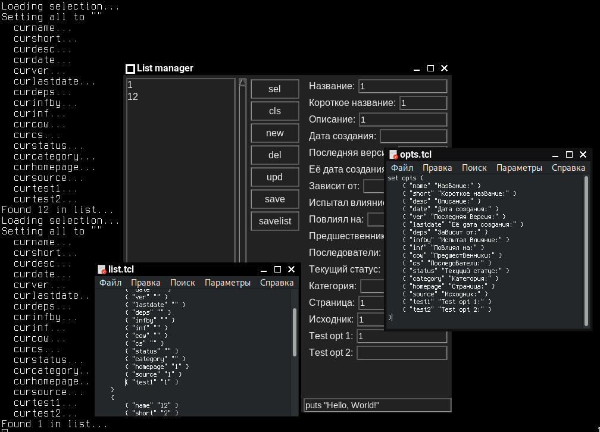The image size is (600, 432).
Task: Click the "del" button
Action: tap(274, 155)
